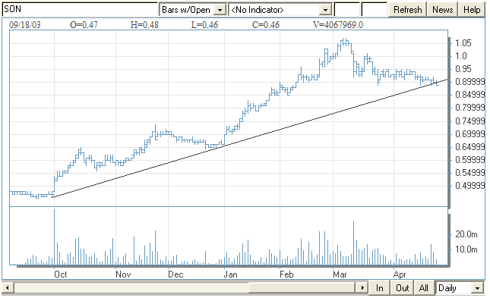
Task: Click the 1.0 price axis label
Action: [461, 56]
